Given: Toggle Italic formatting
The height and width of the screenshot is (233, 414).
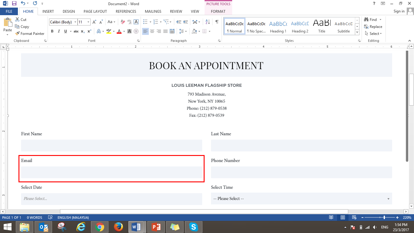Looking at the screenshot, I should [58, 31].
